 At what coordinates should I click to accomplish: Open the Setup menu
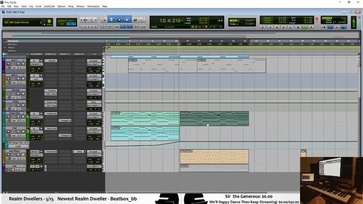pos(70,6)
